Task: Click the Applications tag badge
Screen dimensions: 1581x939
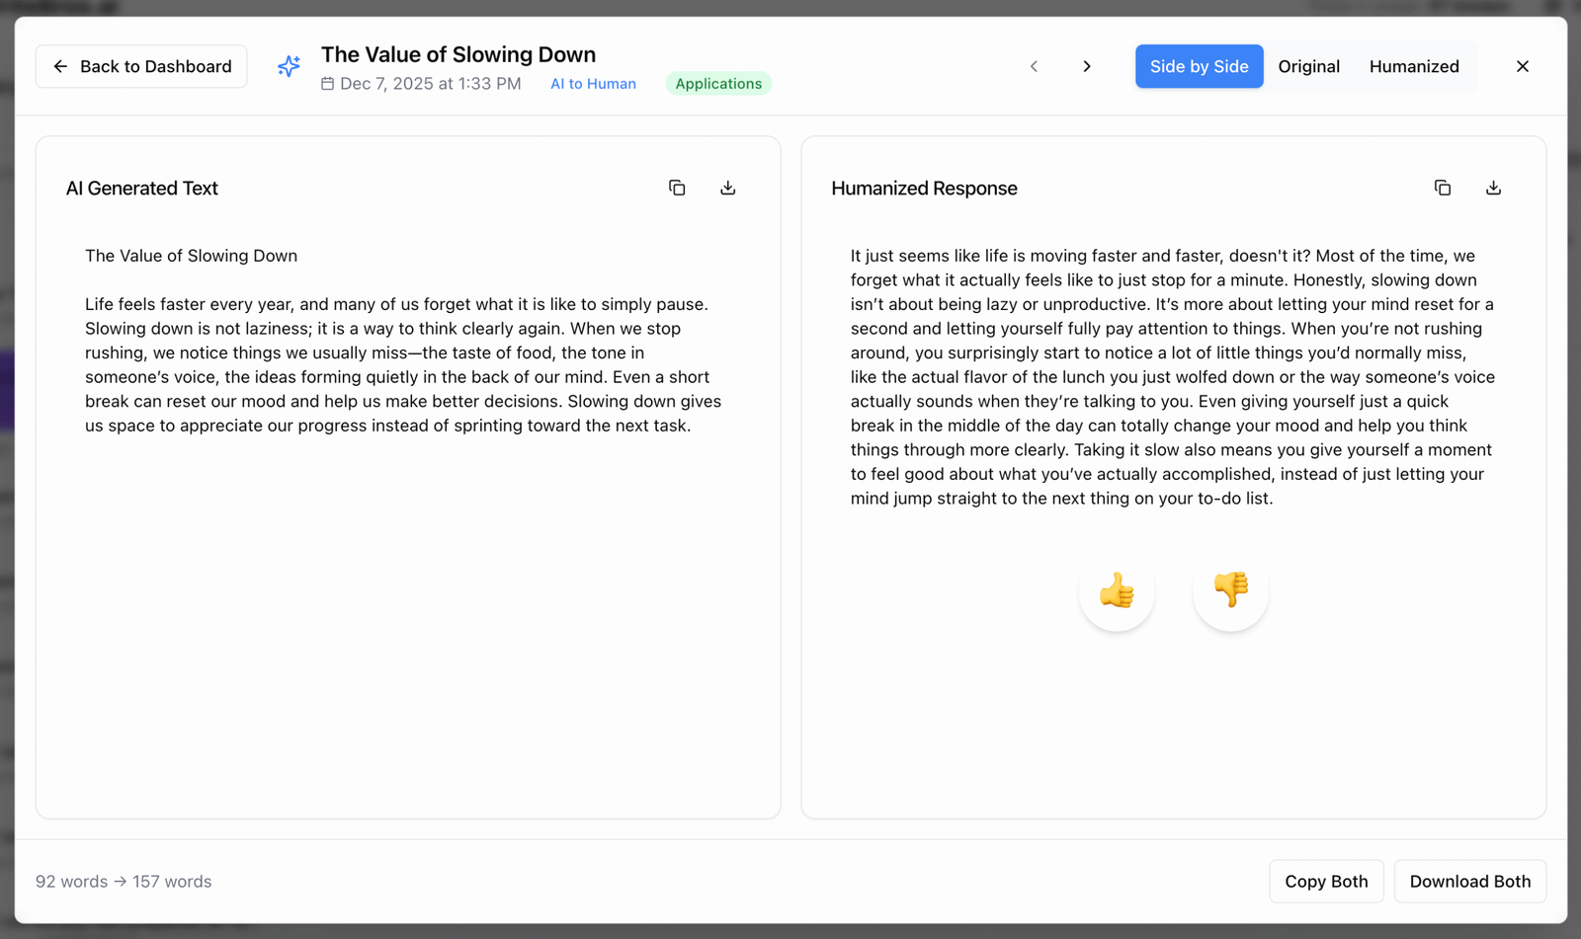Action: 718,84
